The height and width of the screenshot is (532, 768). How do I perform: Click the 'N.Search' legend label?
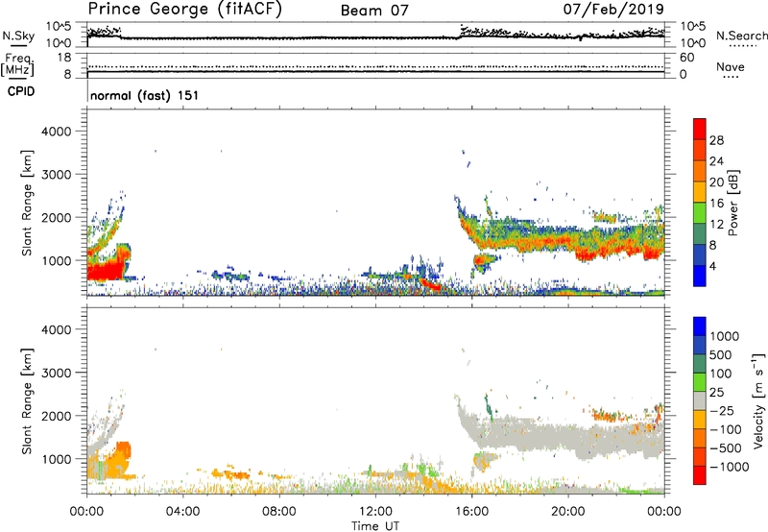point(741,36)
